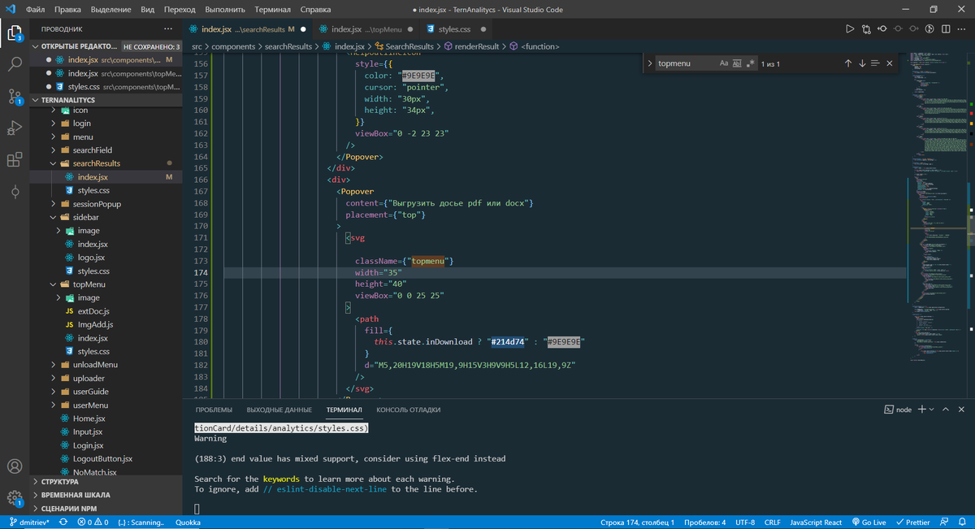This screenshot has width=975, height=529.
Task: Click the UTF-8 encoding indicator
Action: (745, 522)
